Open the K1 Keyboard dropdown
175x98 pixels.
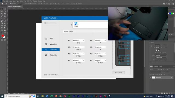click(x=78, y=41)
